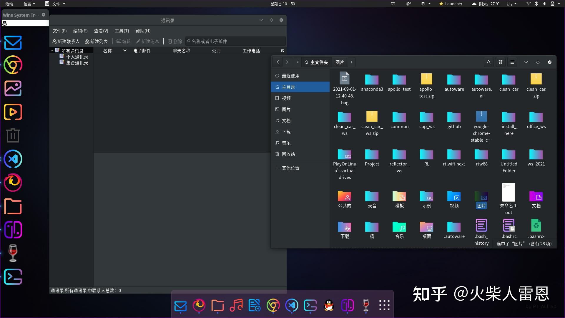This screenshot has height=318, width=565.
Task: Toggle icon view mode in file manager
Action: click(x=500, y=62)
